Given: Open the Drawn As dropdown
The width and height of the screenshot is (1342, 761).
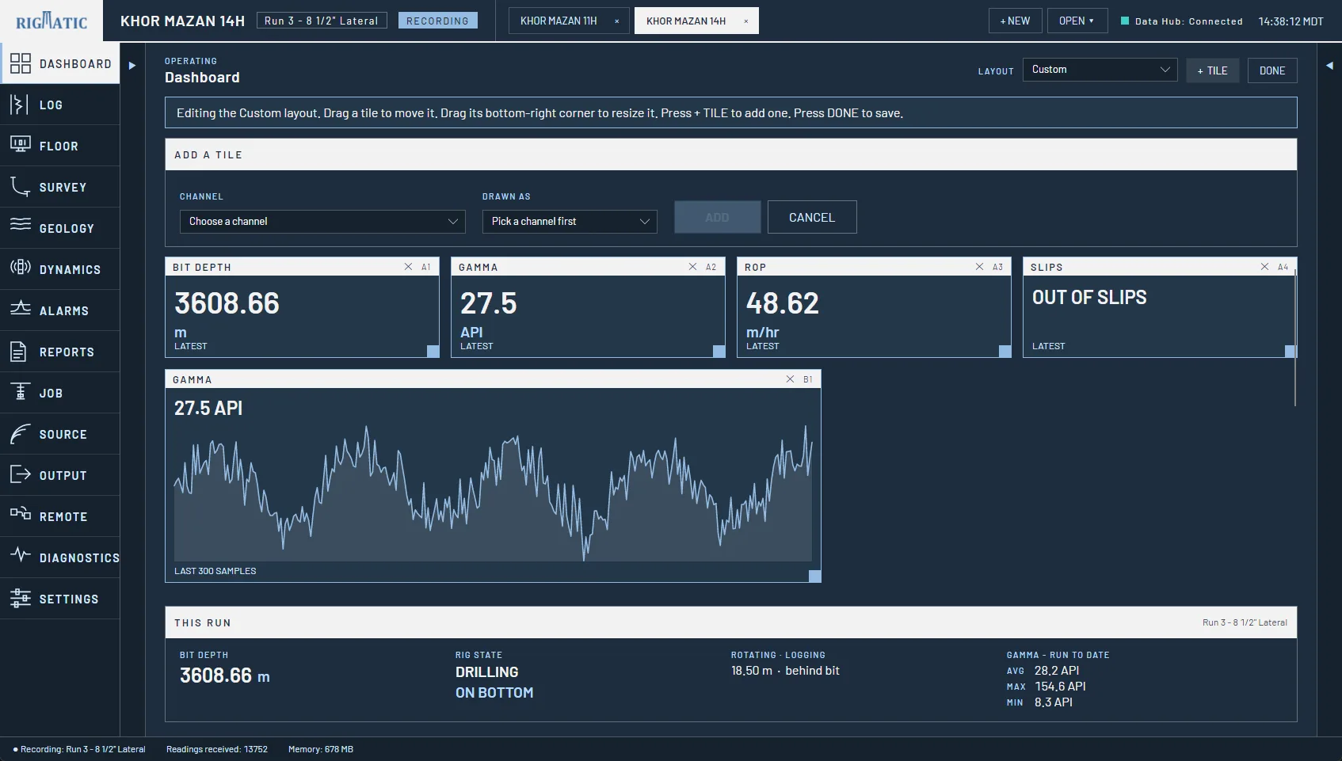Looking at the screenshot, I should coord(570,222).
